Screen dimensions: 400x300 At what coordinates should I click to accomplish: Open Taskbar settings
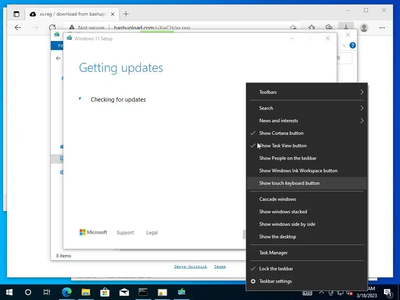point(307,281)
